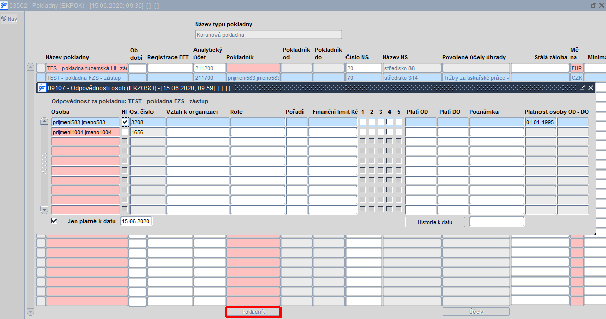Select the Nav radio button
606x319 pixels.
[4, 18]
